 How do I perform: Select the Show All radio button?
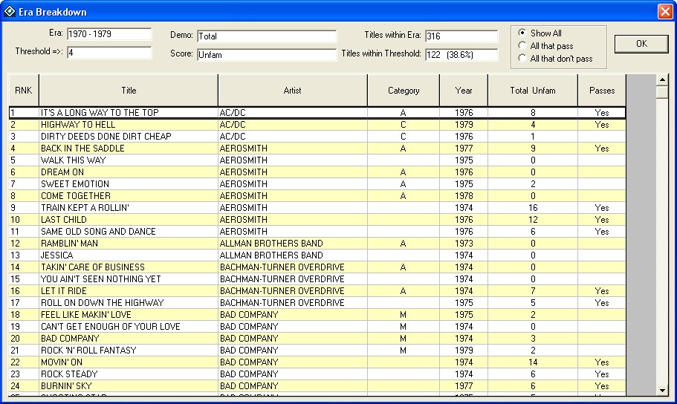(522, 33)
